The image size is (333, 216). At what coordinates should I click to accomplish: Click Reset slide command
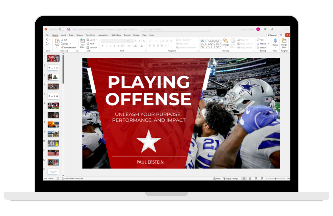91,44
